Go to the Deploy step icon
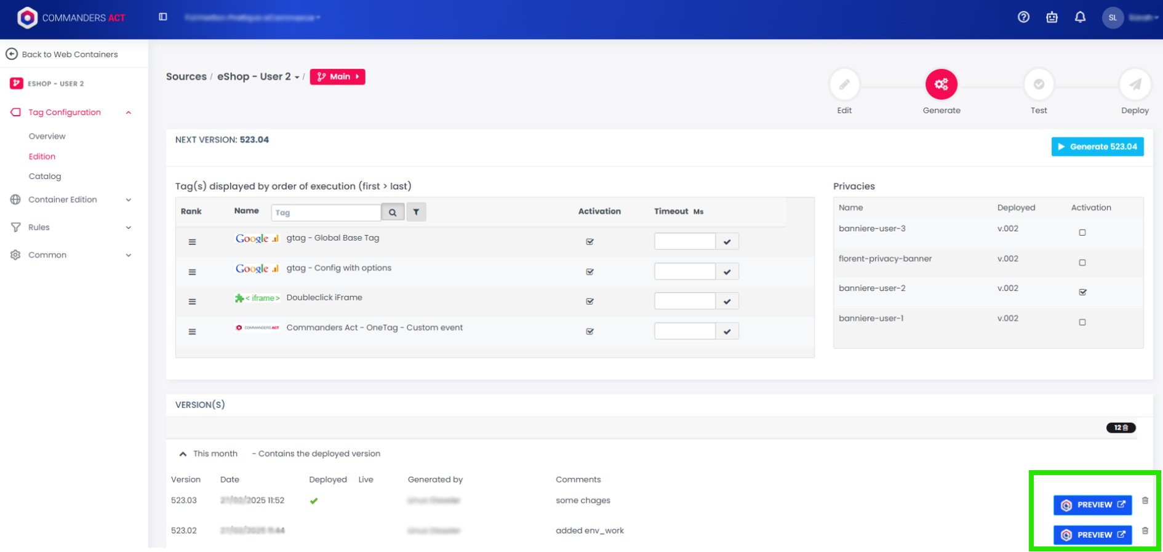The width and height of the screenshot is (1163, 552). coord(1135,85)
